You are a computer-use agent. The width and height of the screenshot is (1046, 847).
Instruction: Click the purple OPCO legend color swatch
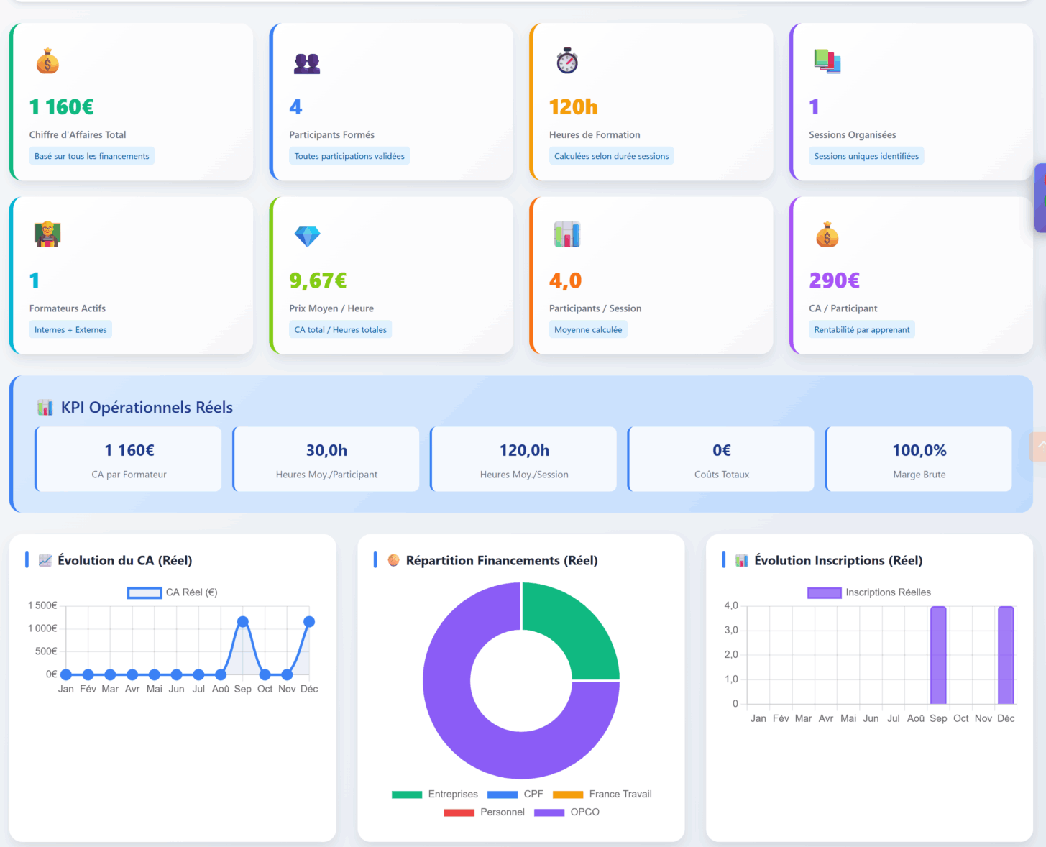pyautogui.click(x=549, y=812)
